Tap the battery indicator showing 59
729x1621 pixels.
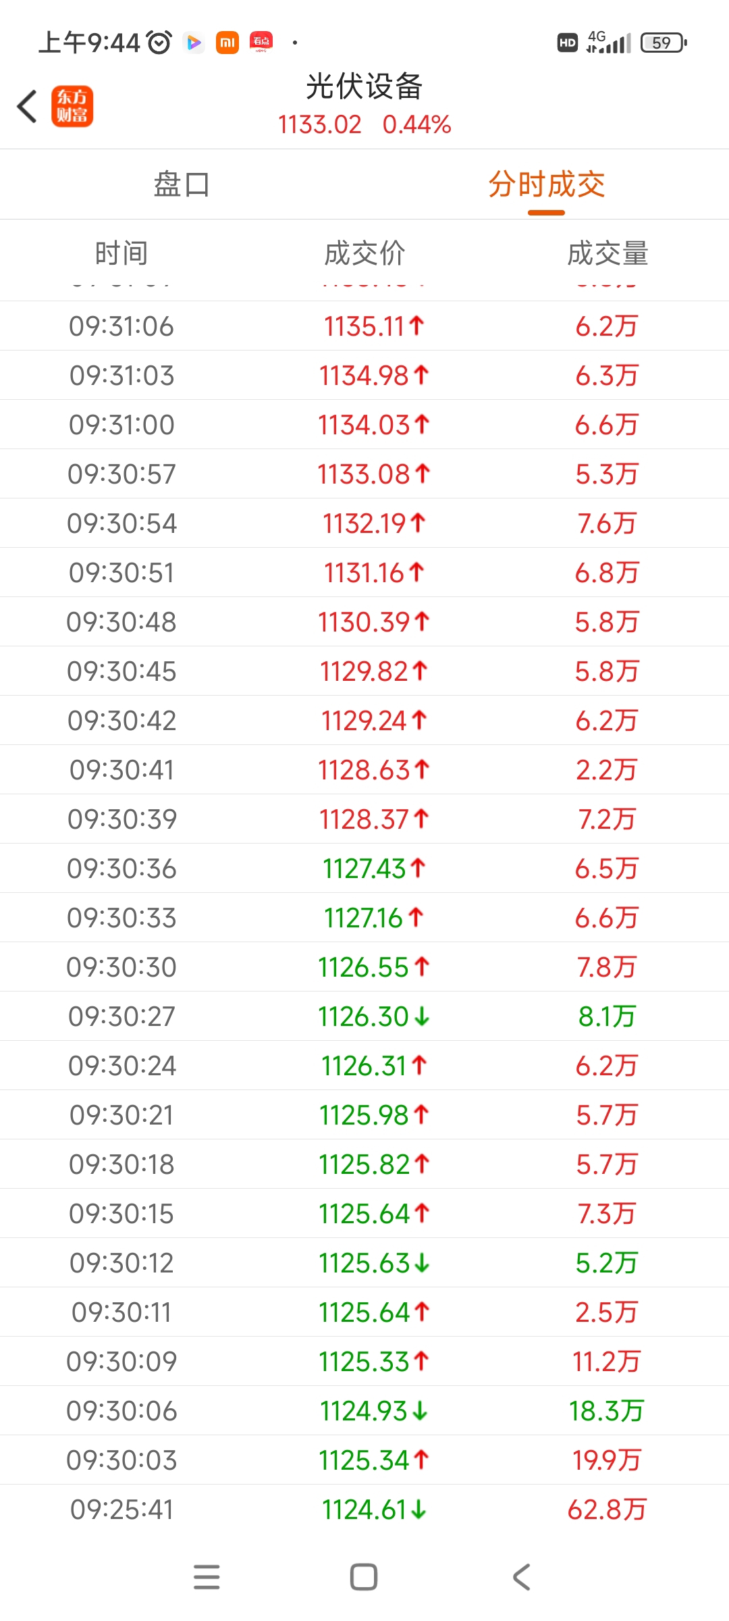[664, 43]
